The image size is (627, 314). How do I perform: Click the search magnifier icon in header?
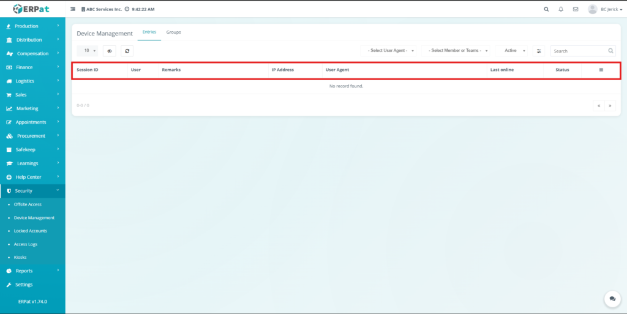[x=546, y=9]
